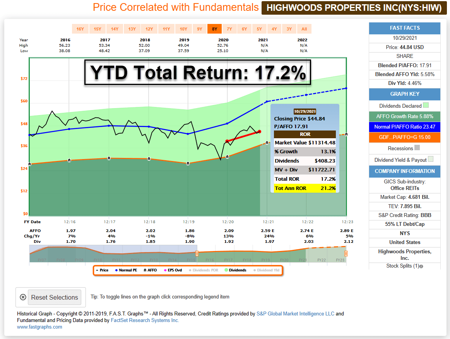This screenshot has width=450, height=339.
Task: Switch to the 9Y time range
Action: coord(199,29)
